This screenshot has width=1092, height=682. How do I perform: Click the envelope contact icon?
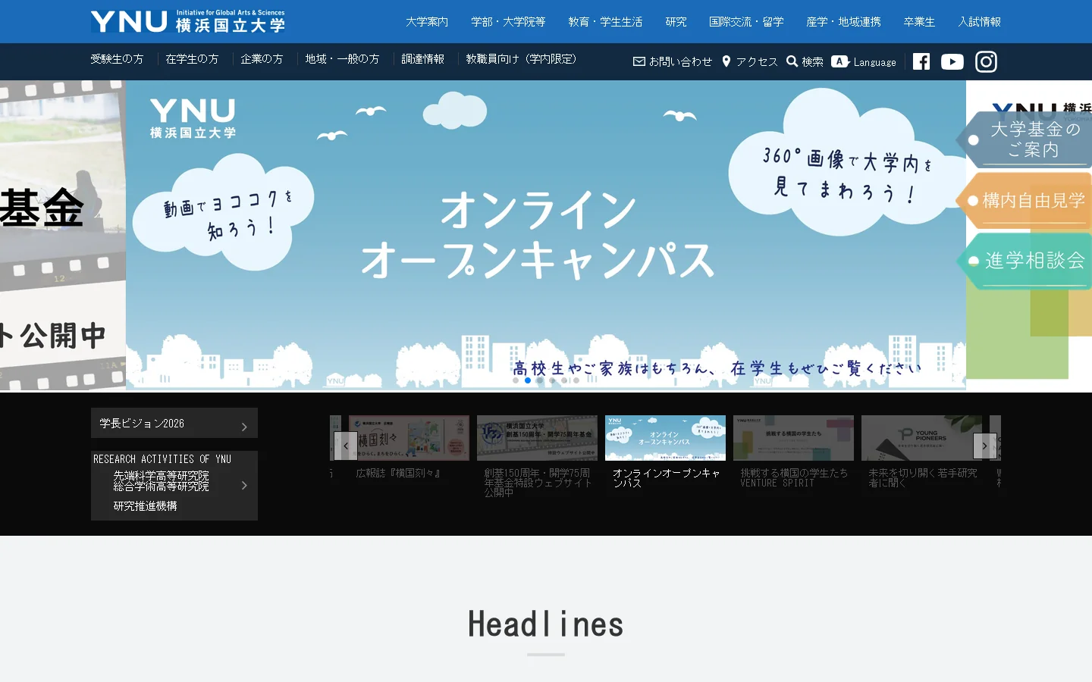point(639,61)
